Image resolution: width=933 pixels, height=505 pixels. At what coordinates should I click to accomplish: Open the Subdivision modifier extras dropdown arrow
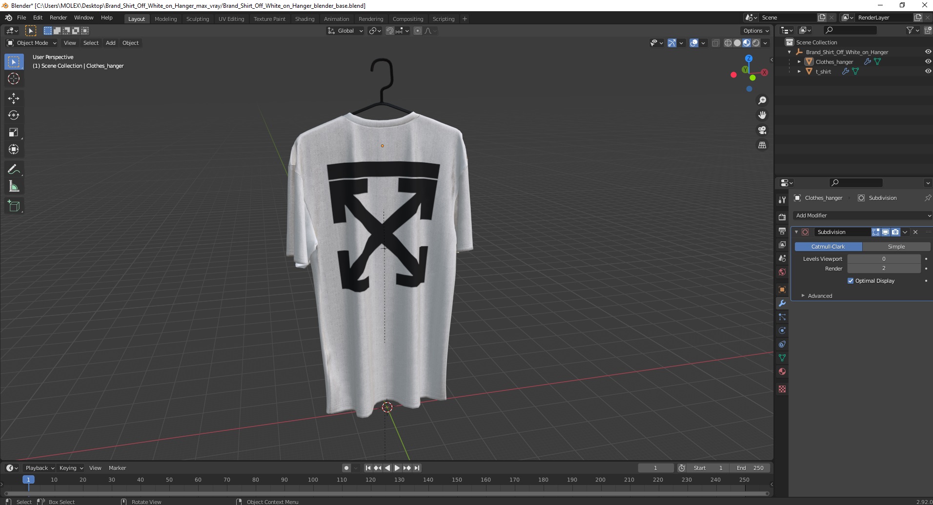(x=905, y=232)
